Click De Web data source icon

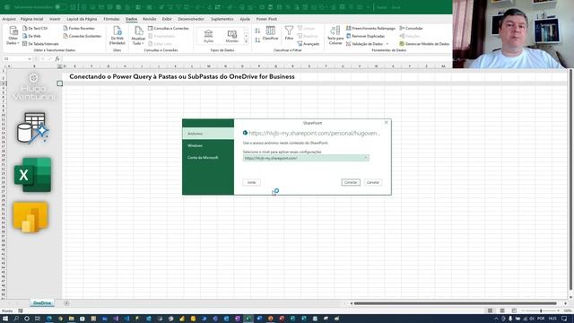tap(25, 36)
